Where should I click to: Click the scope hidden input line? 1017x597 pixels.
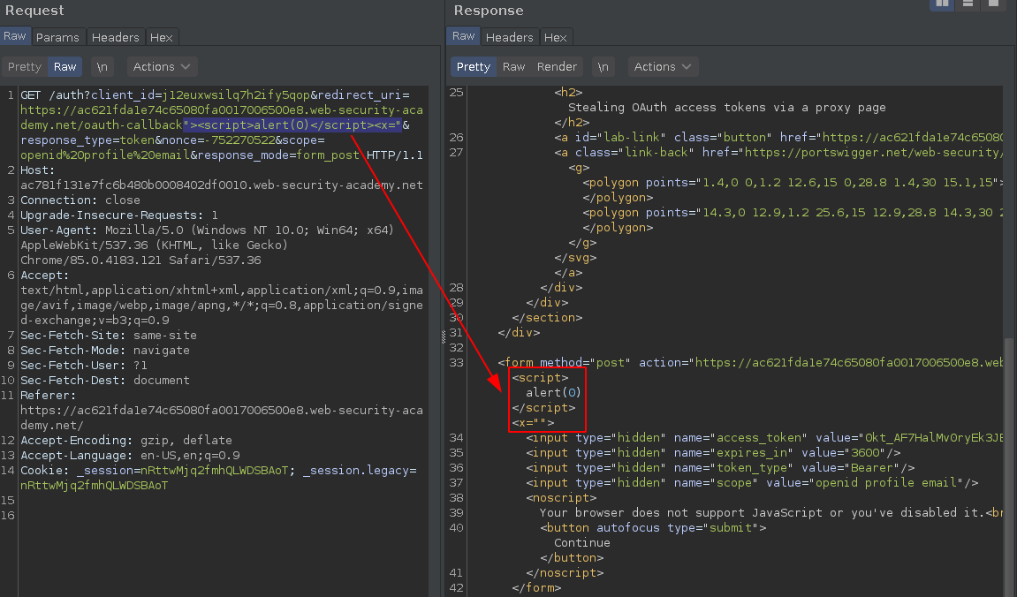point(753,483)
